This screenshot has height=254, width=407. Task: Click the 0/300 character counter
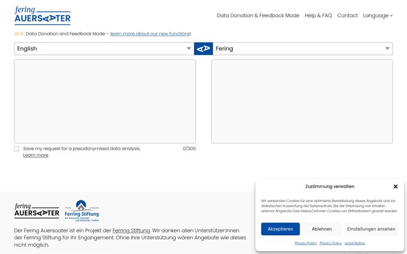pos(189,148)
